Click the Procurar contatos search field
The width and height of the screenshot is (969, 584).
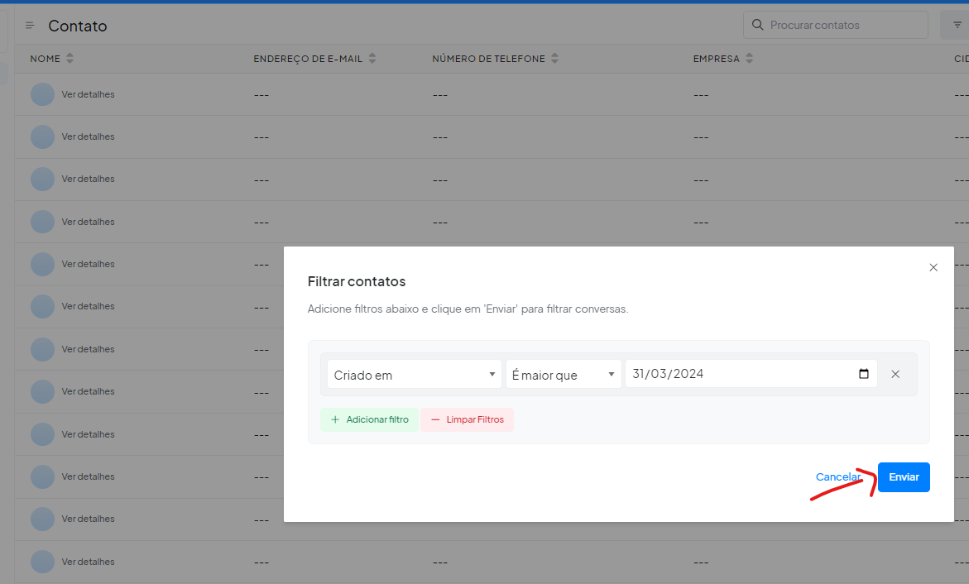[x=844, y=25]
